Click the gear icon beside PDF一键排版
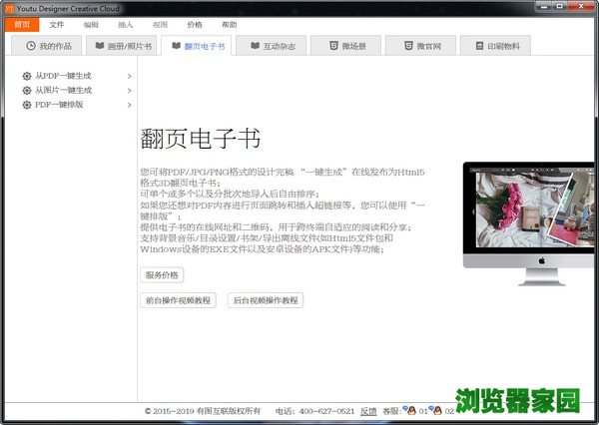This screenshot has width=599, height=425. click(26, 104)
